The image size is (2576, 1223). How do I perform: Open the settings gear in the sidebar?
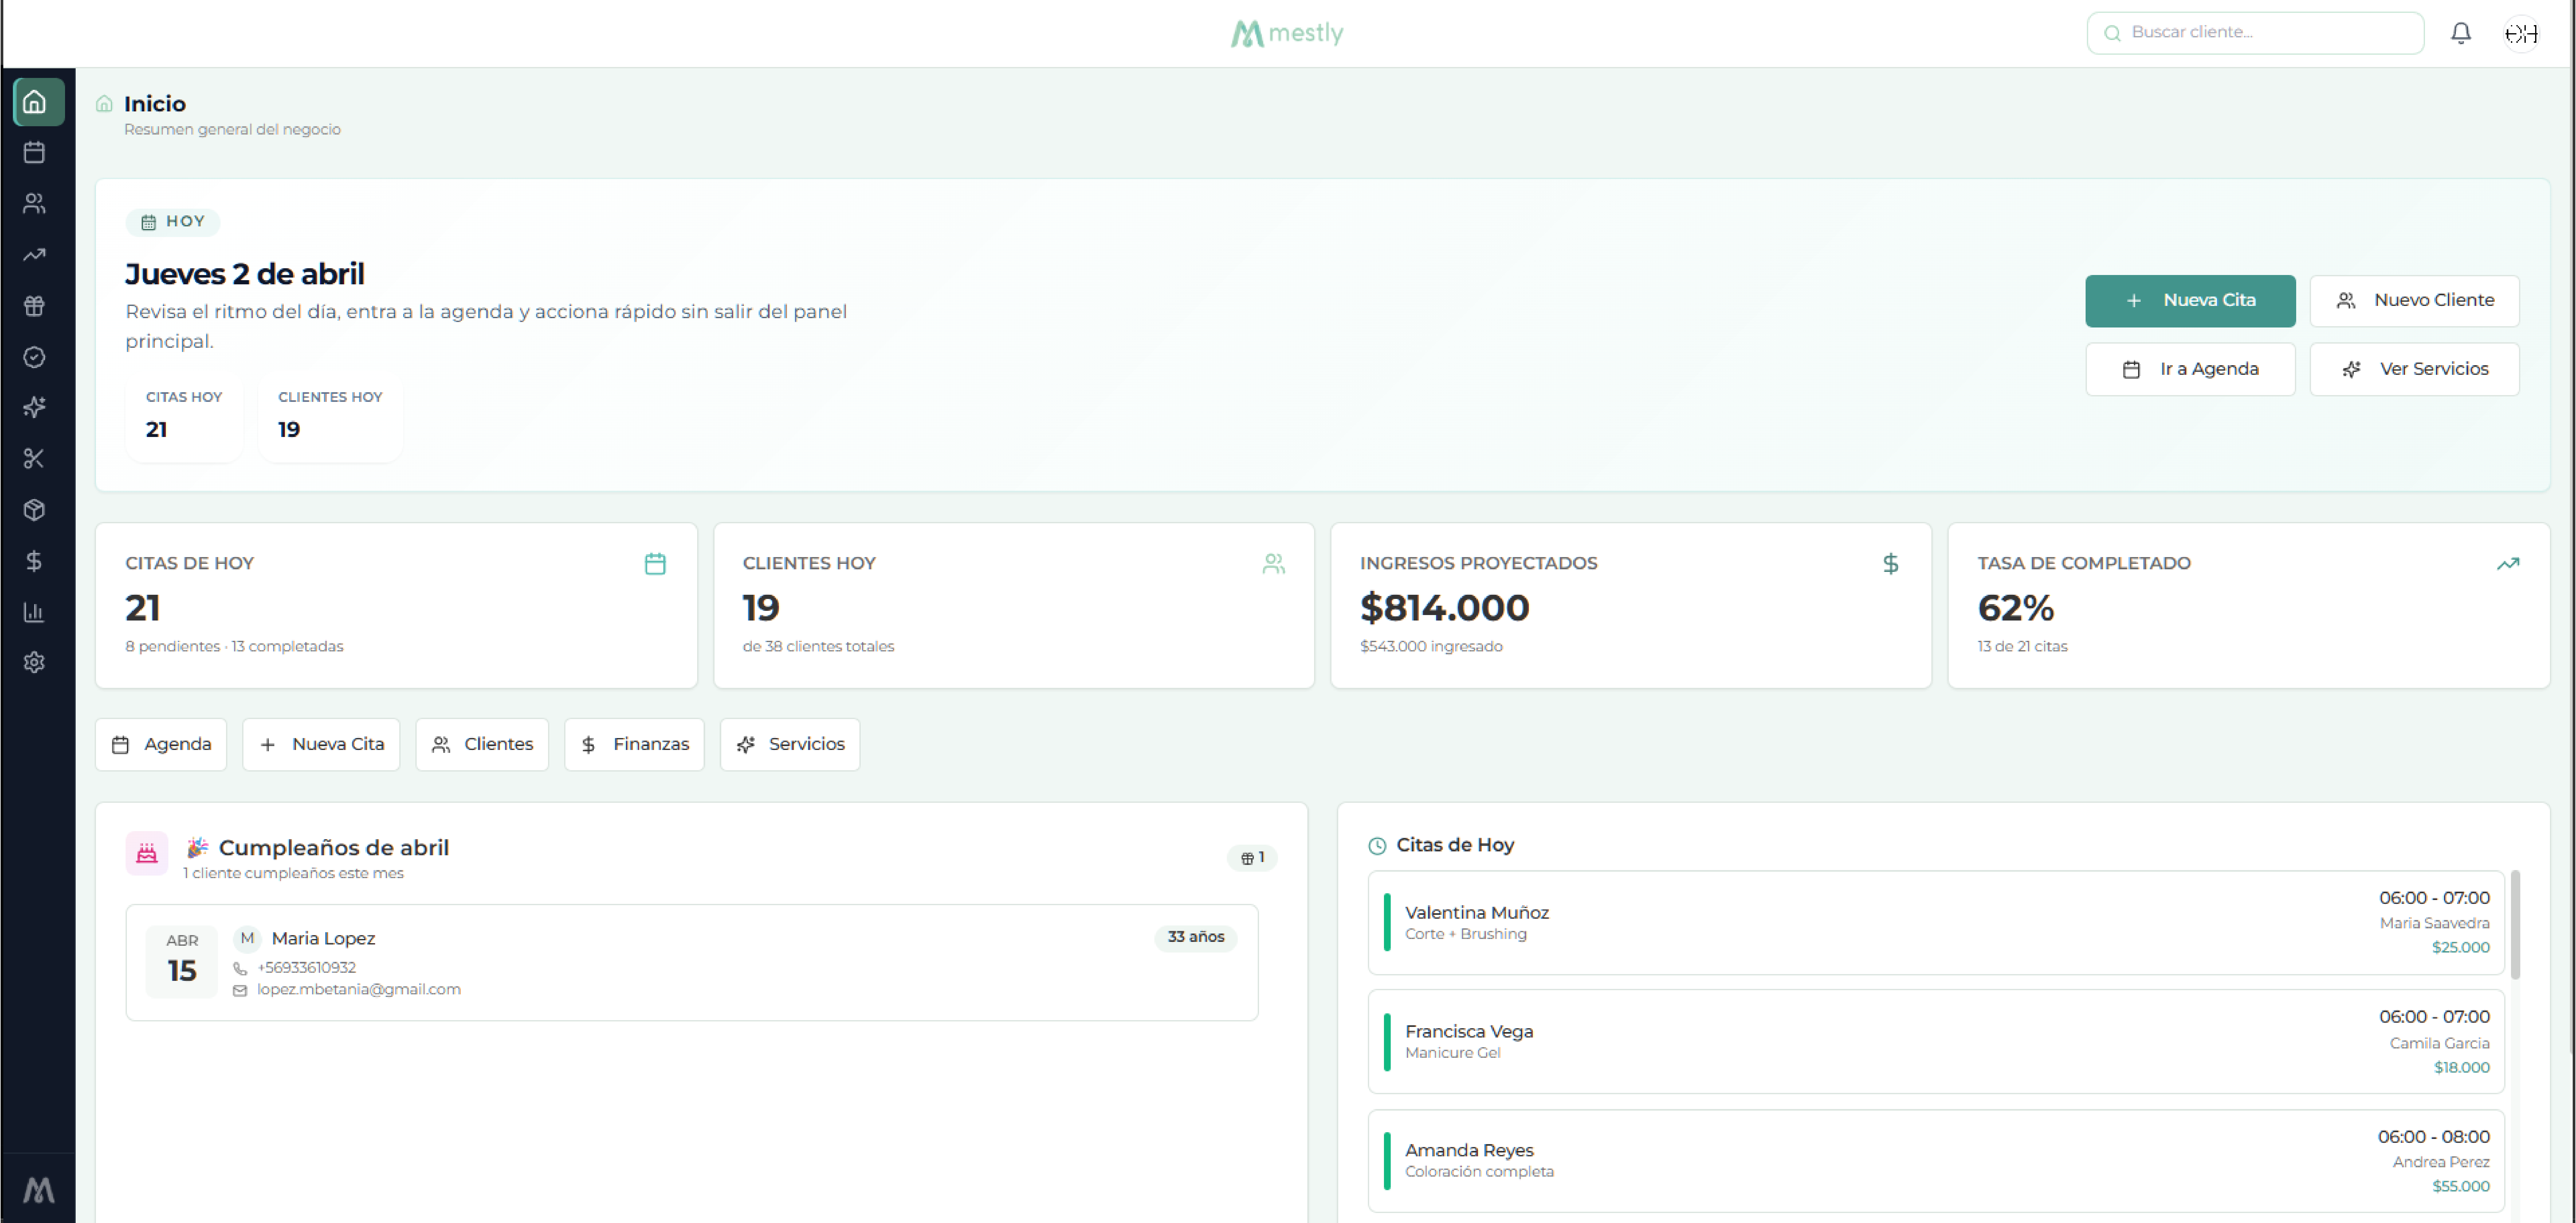(x=34, y=662)
